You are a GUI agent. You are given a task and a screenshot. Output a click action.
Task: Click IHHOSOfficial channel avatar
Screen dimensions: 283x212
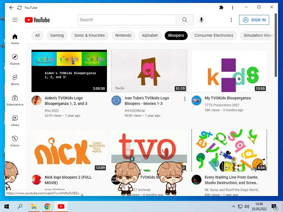[116, 100]
